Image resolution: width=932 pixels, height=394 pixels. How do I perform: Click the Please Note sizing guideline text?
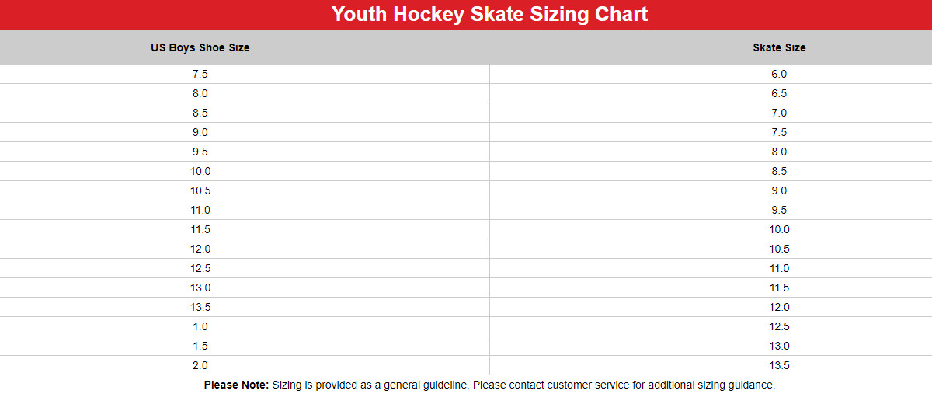[x=489, y=385]
